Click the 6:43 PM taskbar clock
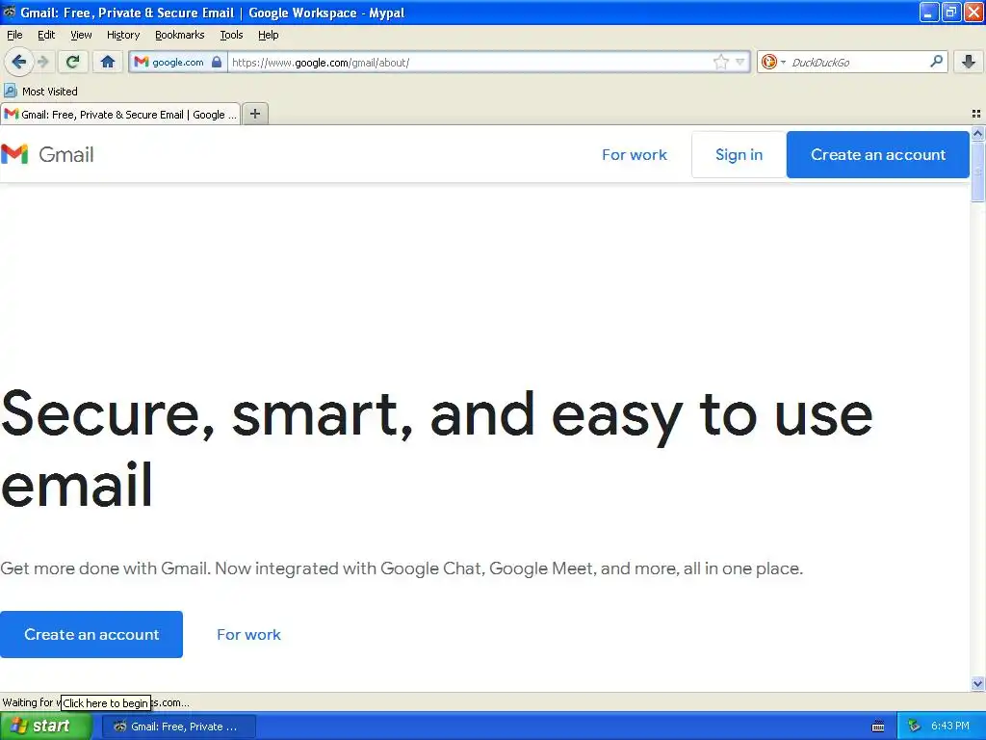 point(949,727)
